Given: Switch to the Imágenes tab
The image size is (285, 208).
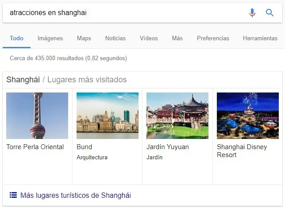Looking at the screenshot, I should click(50, 38).
